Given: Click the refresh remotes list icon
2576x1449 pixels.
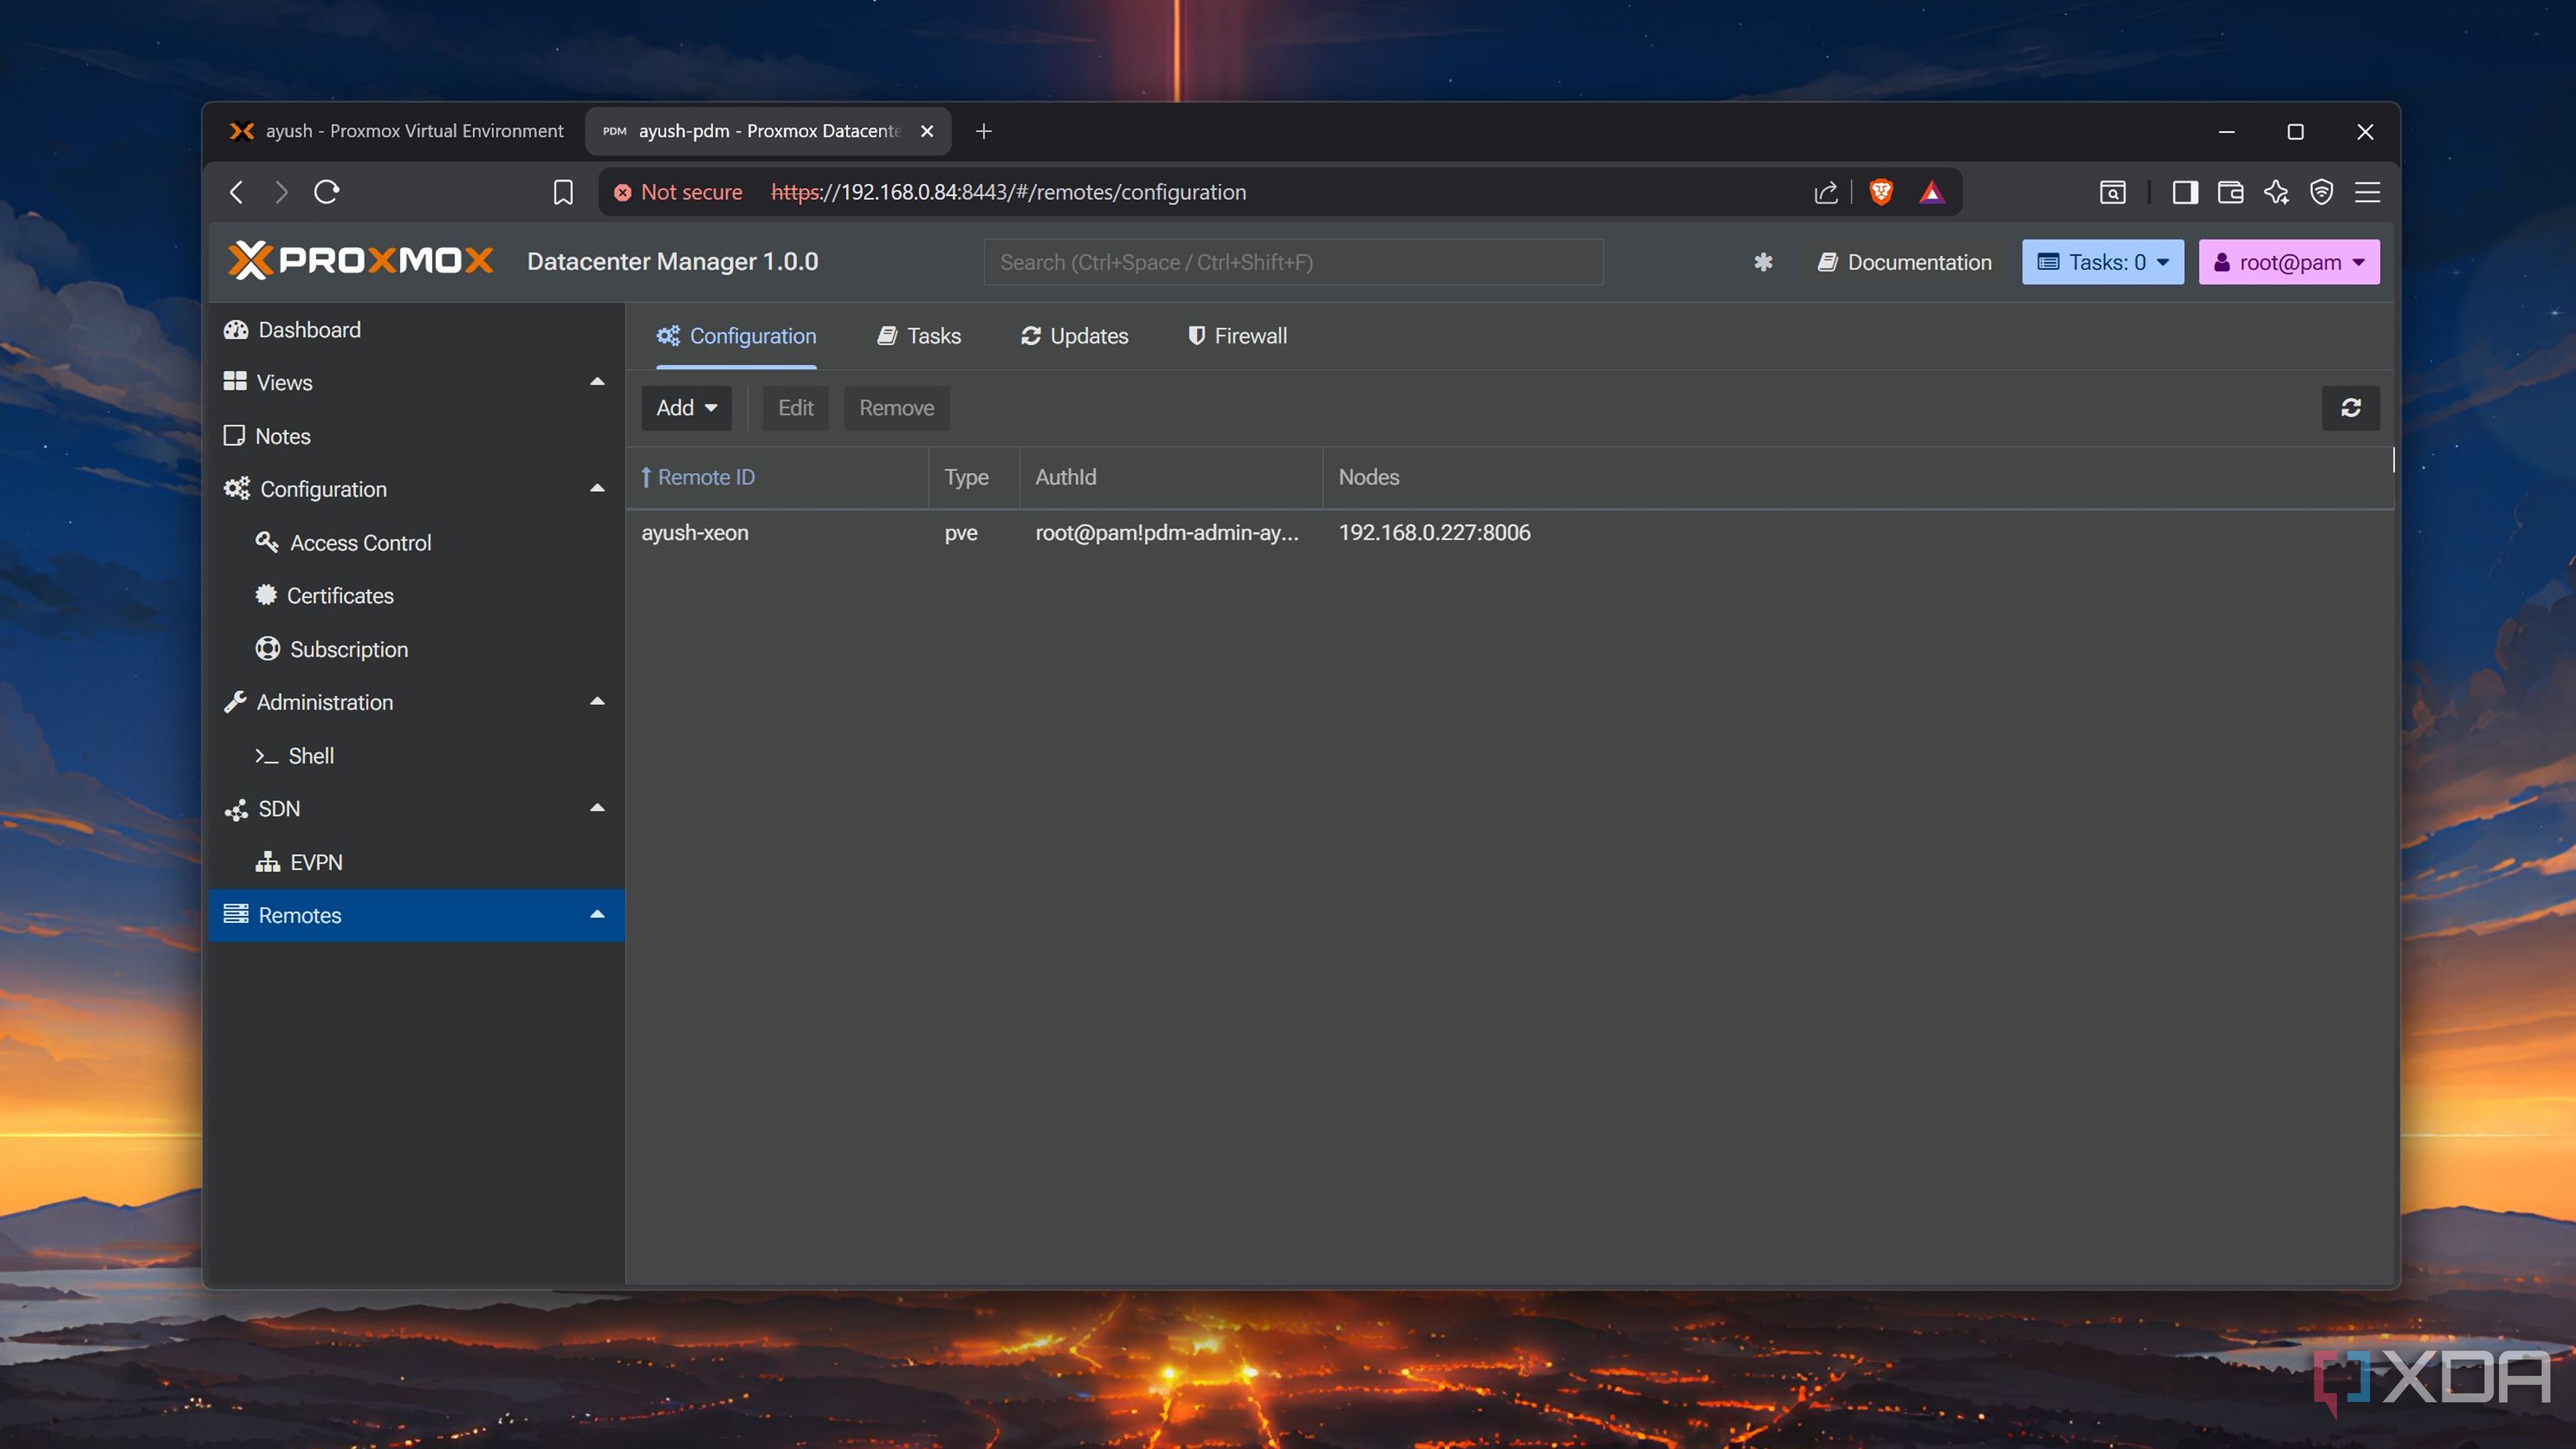Looking at the screenshot, I should tap(2350, 408).
